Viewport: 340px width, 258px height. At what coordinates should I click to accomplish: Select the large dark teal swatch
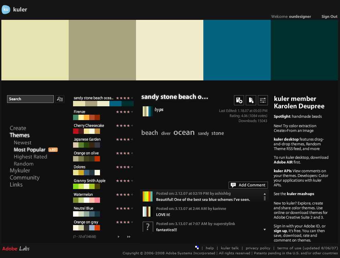(304, 50)
